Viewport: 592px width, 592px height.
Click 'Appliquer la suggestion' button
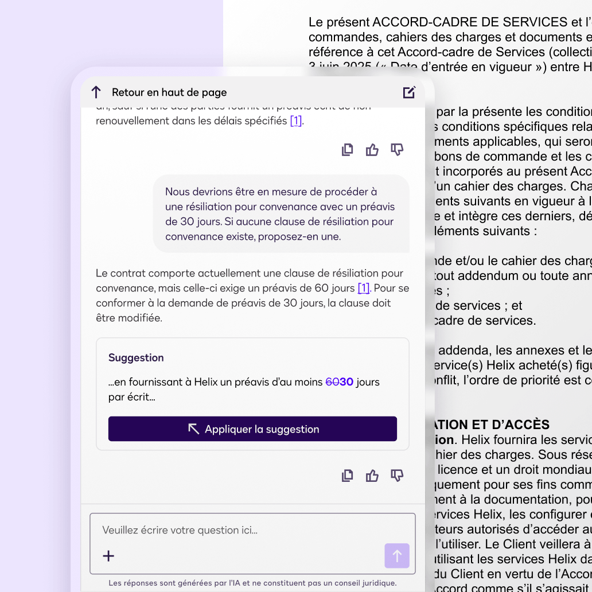252,429
